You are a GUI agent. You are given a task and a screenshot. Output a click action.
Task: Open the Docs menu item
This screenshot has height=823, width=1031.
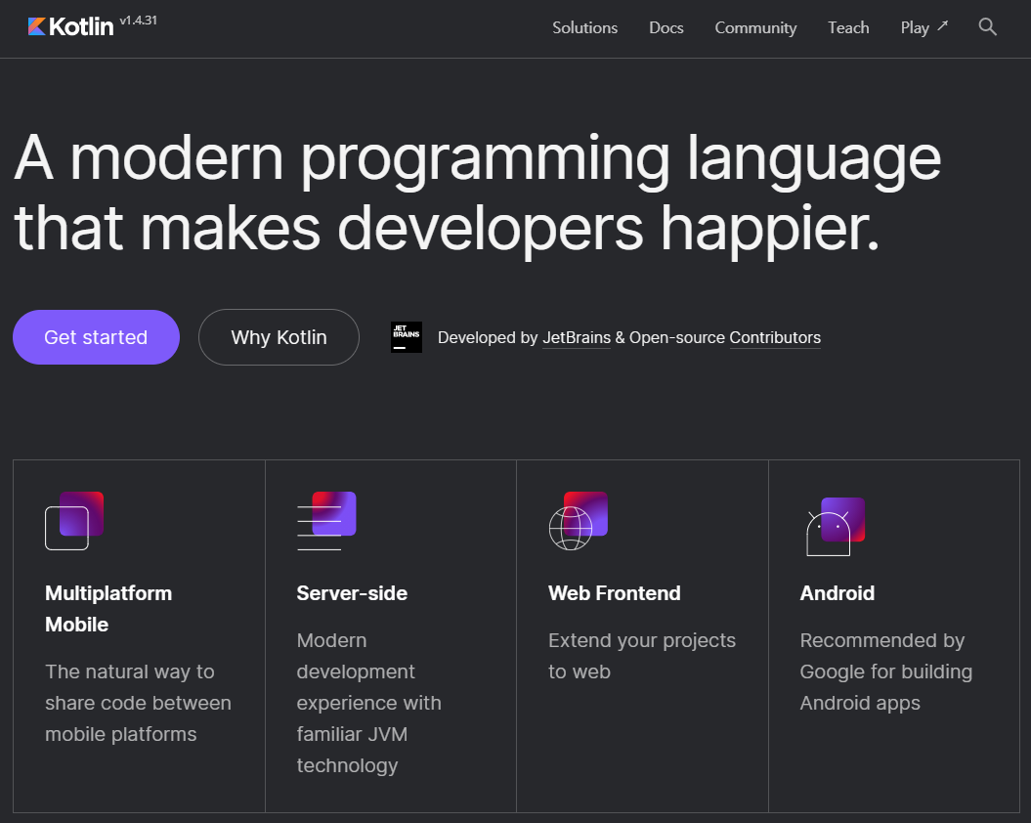(x=666, y=27)
